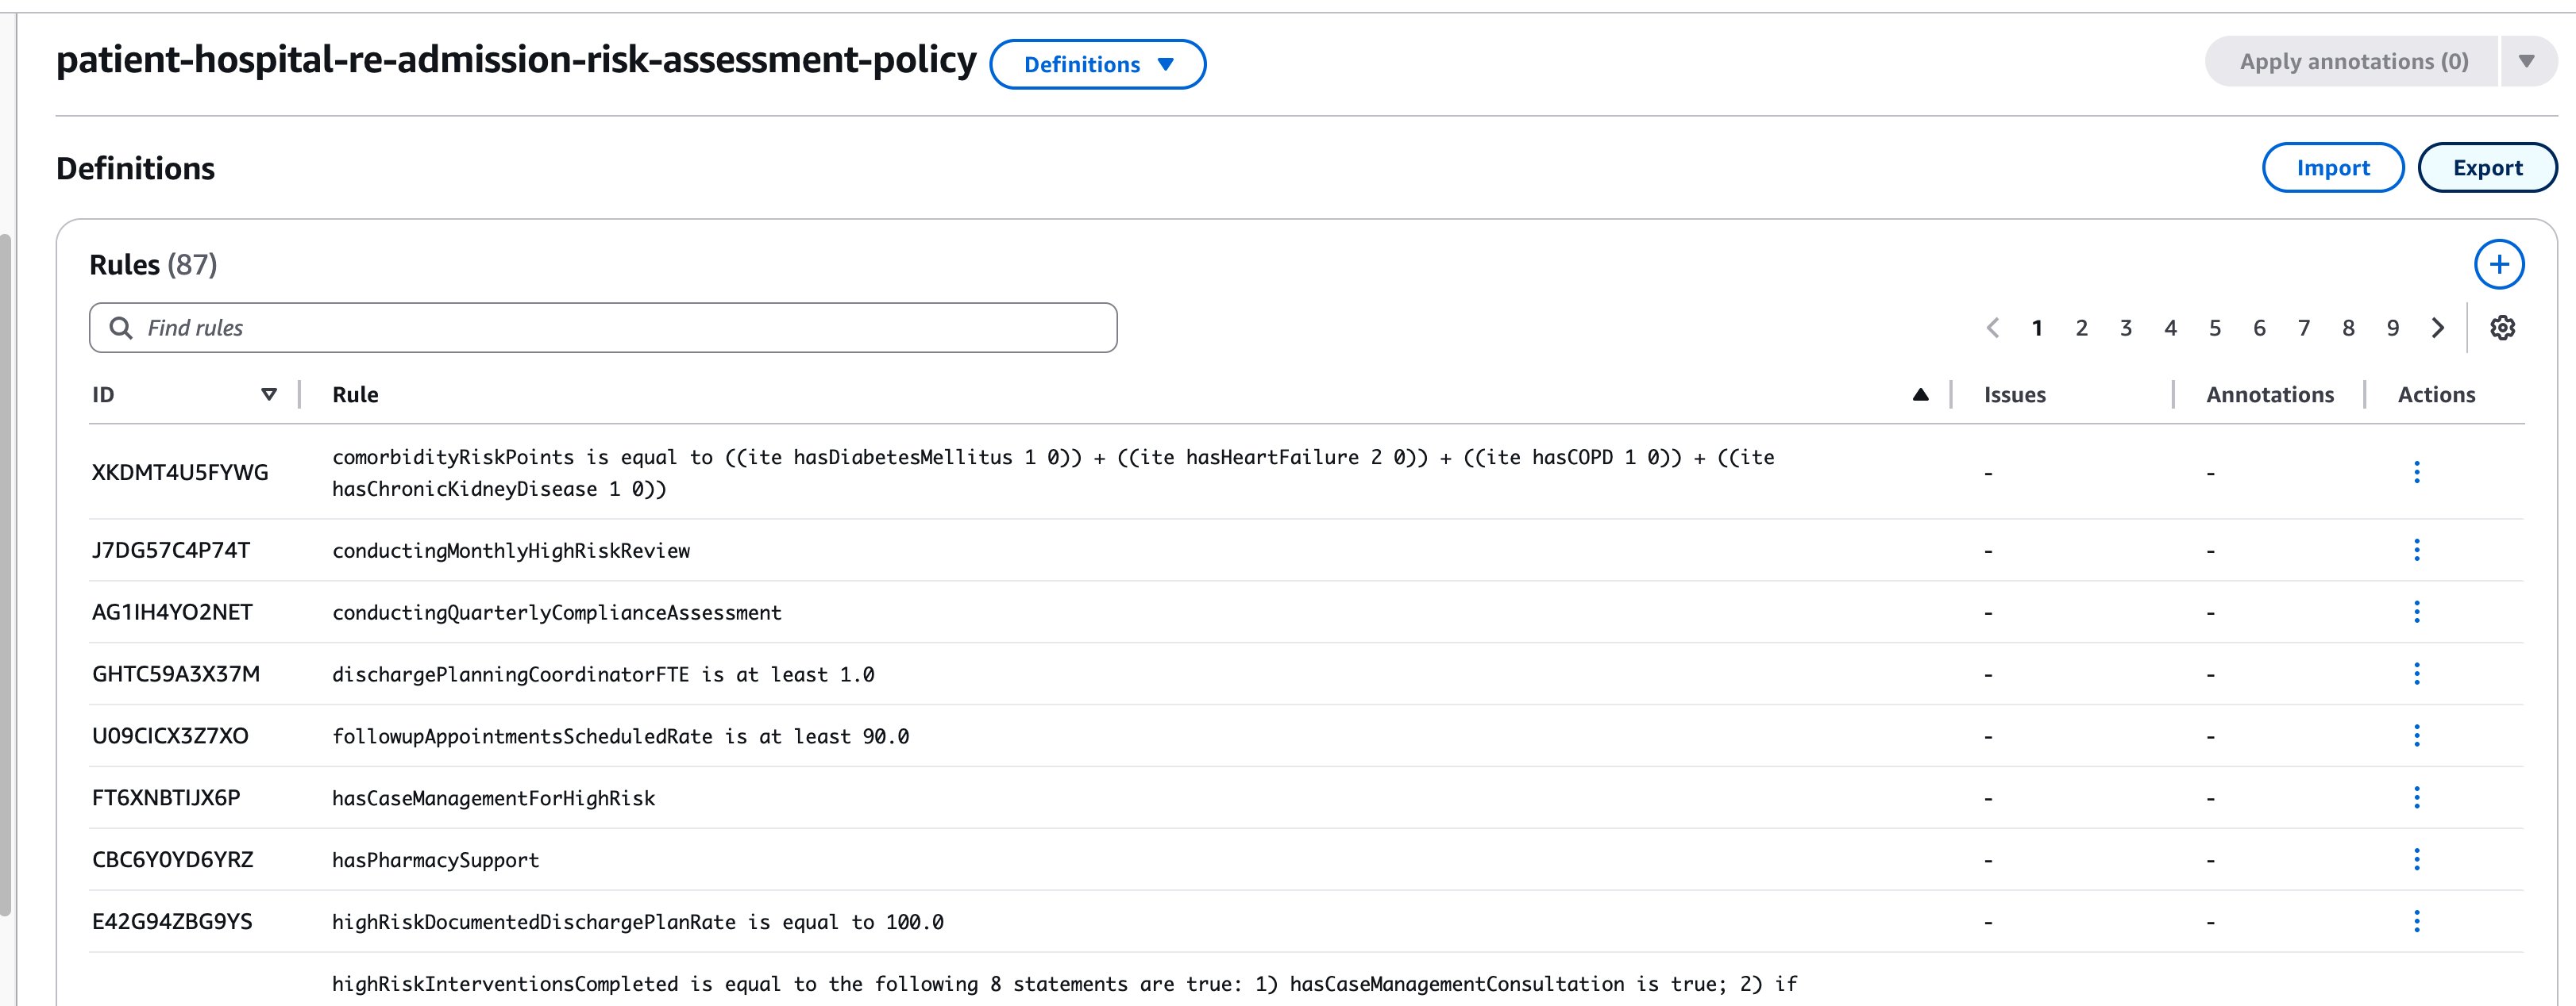The width and height of the screenshot is (2576, 1006).
Task: Sort by ID column descending arrow
Action: pos(268,394)
